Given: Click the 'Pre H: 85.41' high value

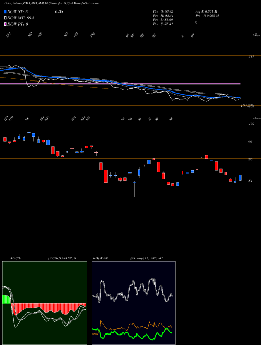Looking at the screenshot, I should tap(163, 16).
